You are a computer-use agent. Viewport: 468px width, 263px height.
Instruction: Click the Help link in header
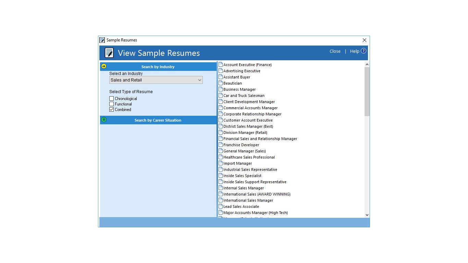point(355,51)
